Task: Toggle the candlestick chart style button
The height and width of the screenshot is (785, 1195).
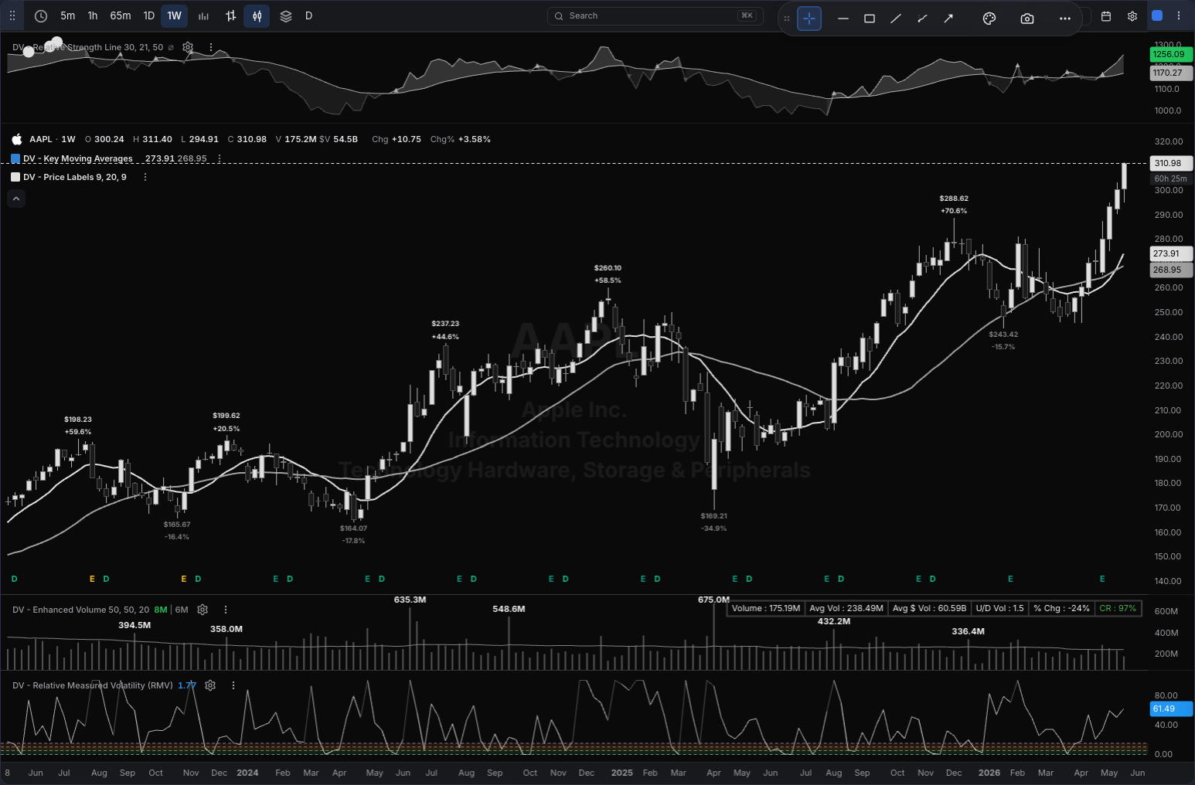Action: pos(257,15)
